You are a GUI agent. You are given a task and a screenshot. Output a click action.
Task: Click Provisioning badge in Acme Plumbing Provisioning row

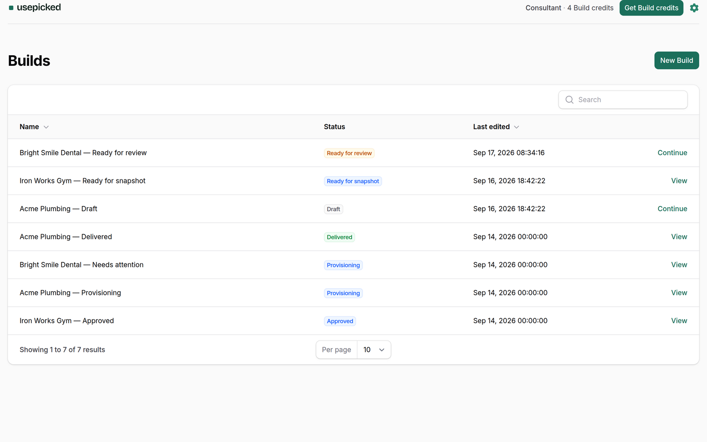tap(343, 293)
